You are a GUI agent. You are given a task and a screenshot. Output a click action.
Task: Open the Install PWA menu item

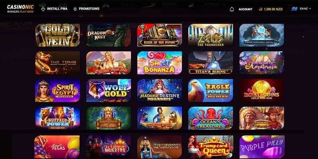tap(57, 9)
